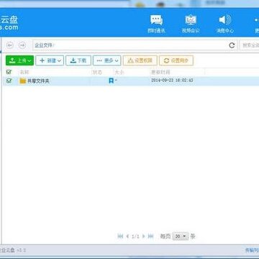The image size is (259, 259).
Task: Click the 企业文件 path address bar
Action: tap(135, 45)
